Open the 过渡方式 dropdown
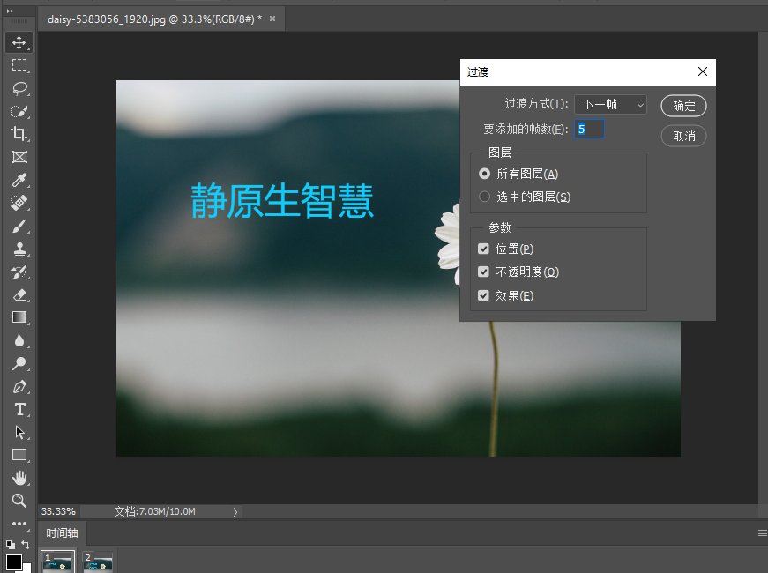The height and width of the screenshot is (573, 768). point(610,104)
